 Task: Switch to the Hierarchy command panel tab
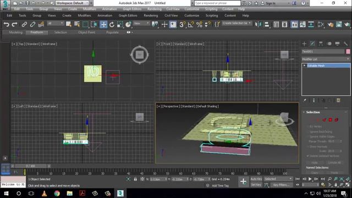[x=321, y=43]
